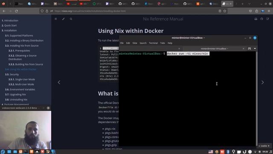The width and height of the screenshot is (273, 154).
Task: Open the list all tabs dropdown
Action: pos(249,4)
